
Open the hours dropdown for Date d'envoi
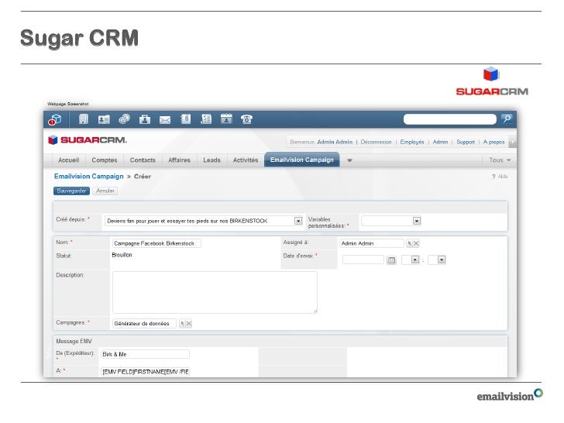click(x=411, y=260)
